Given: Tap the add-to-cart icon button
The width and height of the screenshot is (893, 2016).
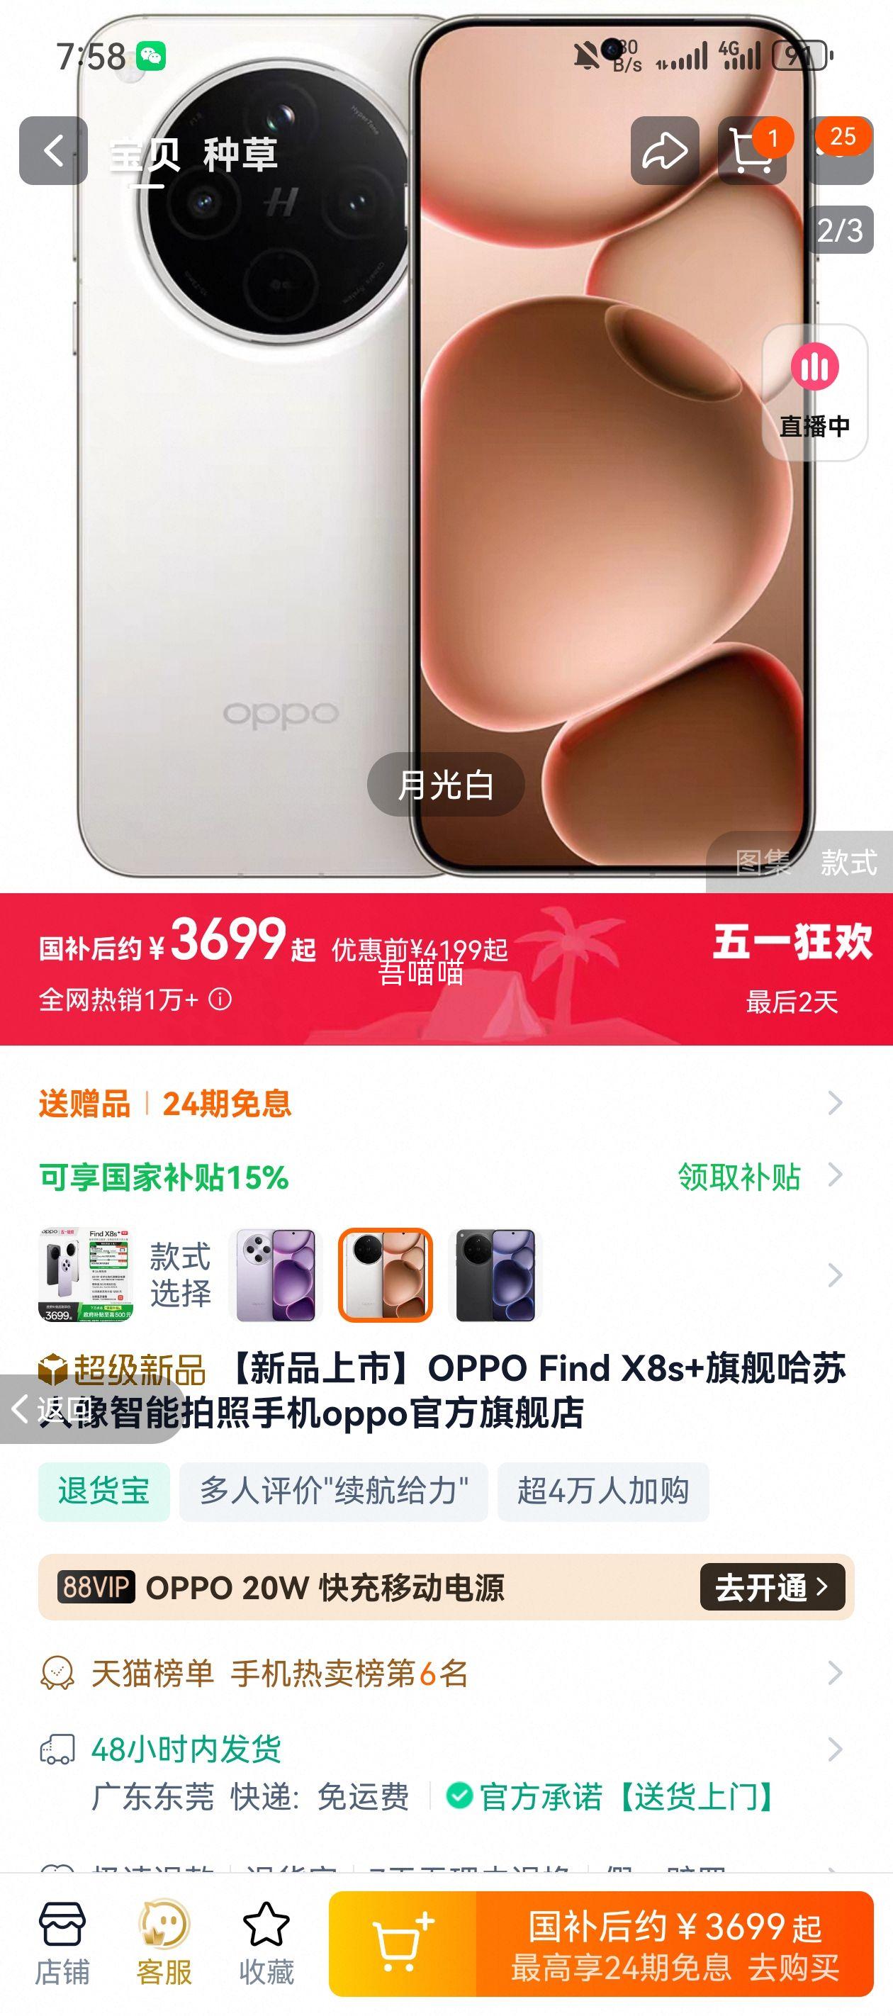Looking at the screenshot, I should point(403,1943).
